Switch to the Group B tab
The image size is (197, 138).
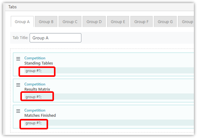(46, 22)
